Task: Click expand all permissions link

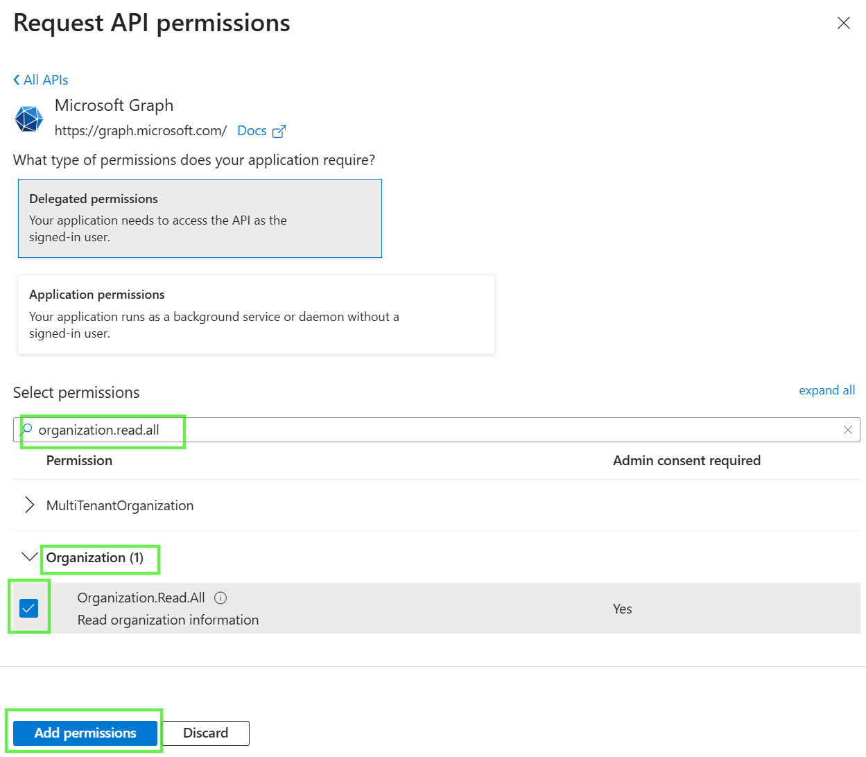Action: [x=826, y=390]
